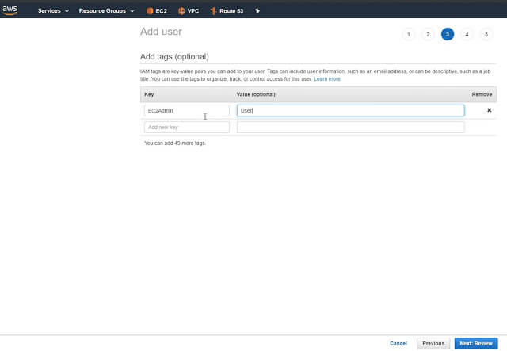This screenshot has width=507, height=351.
Task: Click the EC2Admin key field
Action: 186,110
